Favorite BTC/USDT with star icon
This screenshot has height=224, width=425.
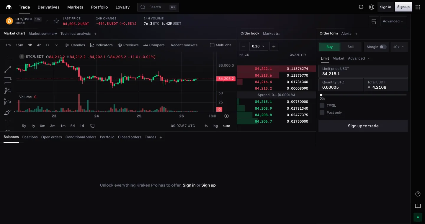56,21
